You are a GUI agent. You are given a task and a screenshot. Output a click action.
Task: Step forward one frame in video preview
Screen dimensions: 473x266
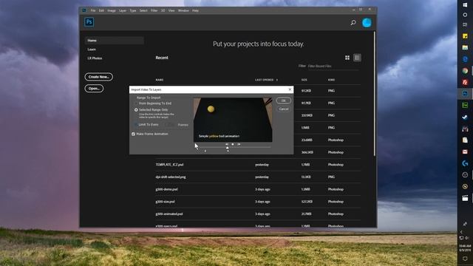[x=239, y=145]
